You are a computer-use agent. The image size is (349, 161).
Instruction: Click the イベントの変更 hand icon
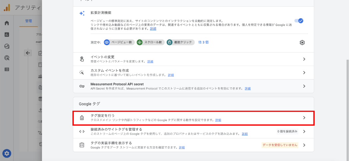pos(82,59)
